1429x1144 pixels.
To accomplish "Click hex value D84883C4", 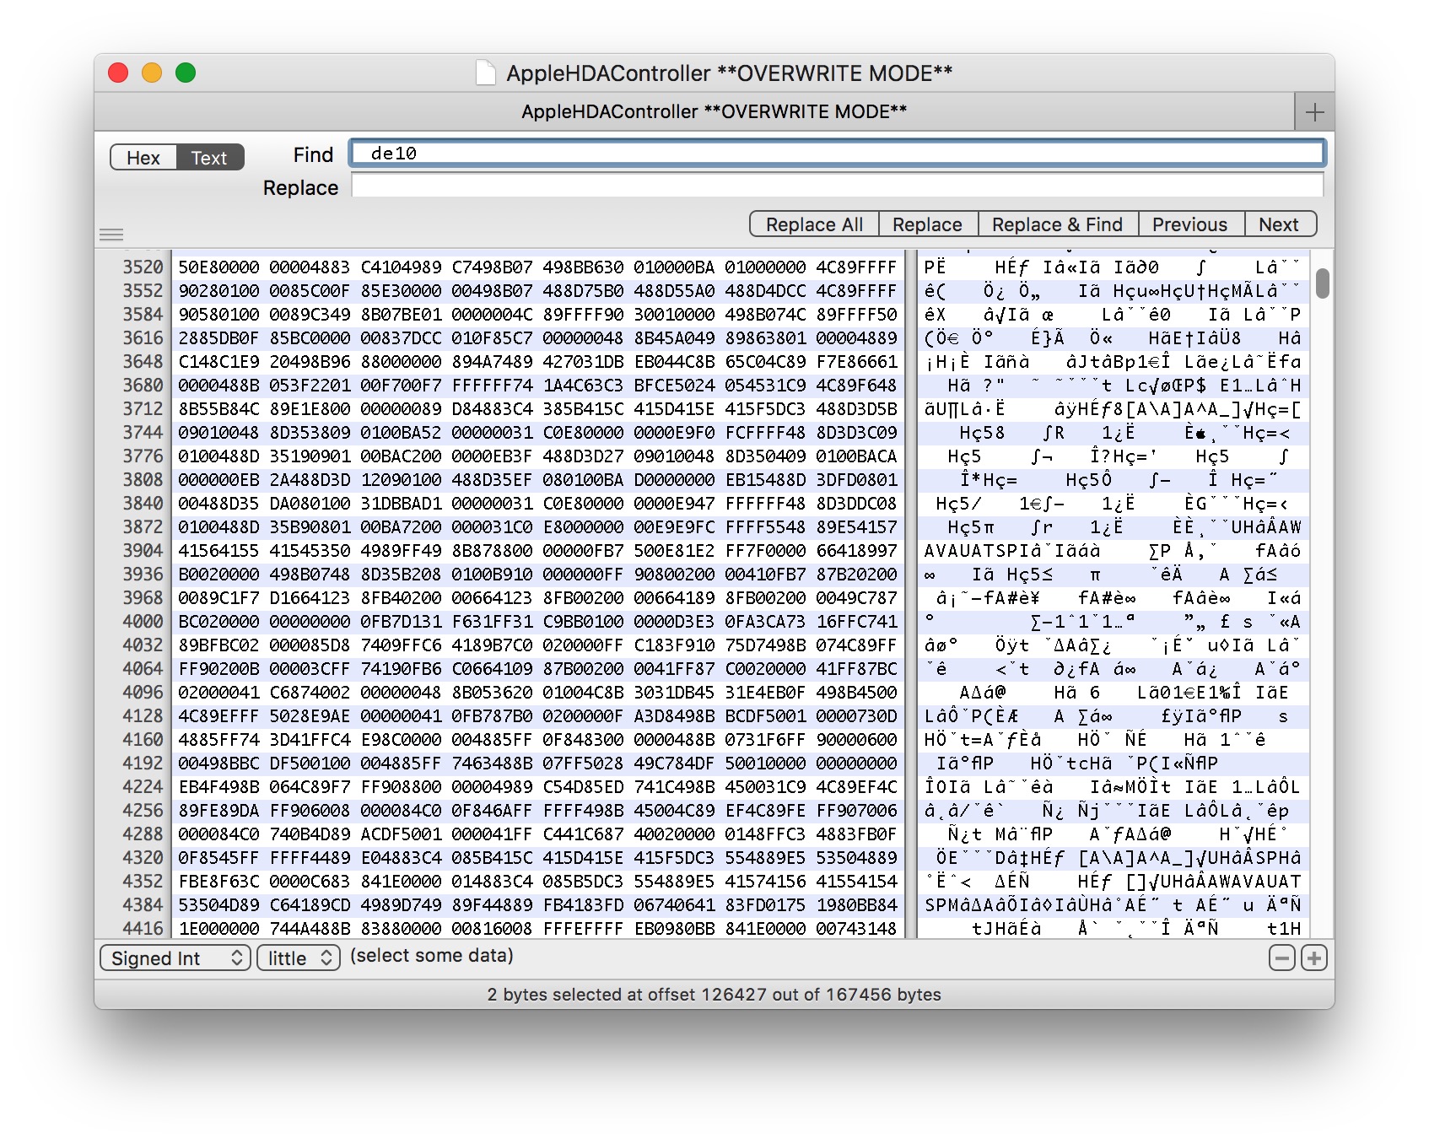I will [x=493, y=409].
